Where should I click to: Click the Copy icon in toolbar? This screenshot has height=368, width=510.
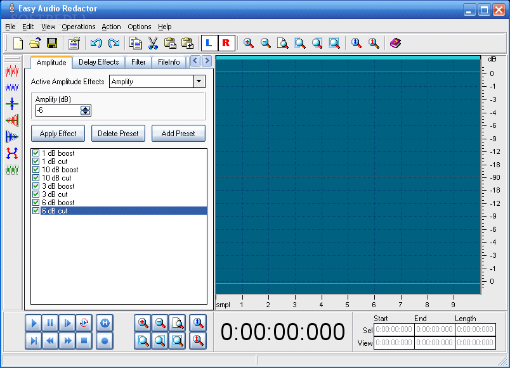pos(136,43)
